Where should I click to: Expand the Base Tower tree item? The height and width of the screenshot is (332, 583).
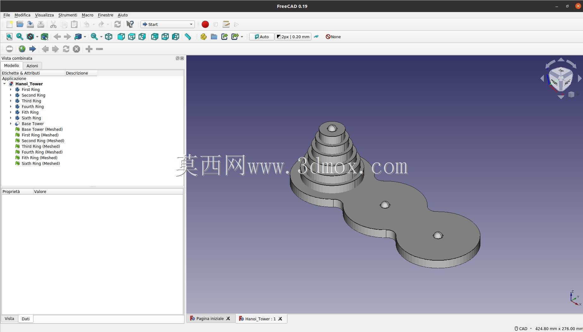[x=11, y=124]
